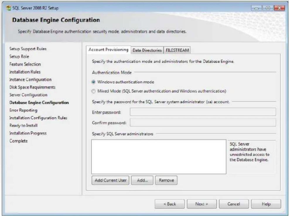This screenshot has height=216, width=289.
Task: Click the Add Current User button
Action: [110, 180]
